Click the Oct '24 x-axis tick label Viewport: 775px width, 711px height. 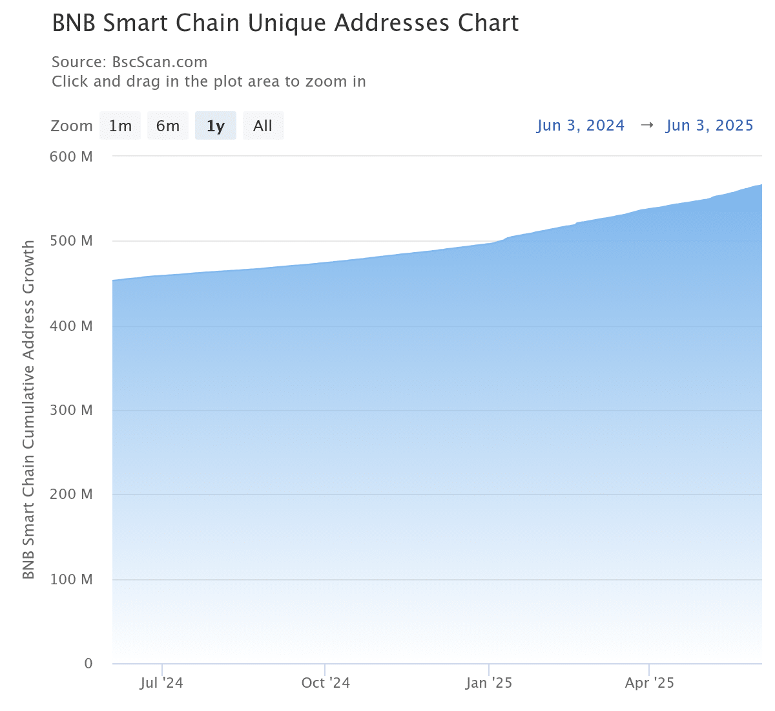click(x=325, y=683)
